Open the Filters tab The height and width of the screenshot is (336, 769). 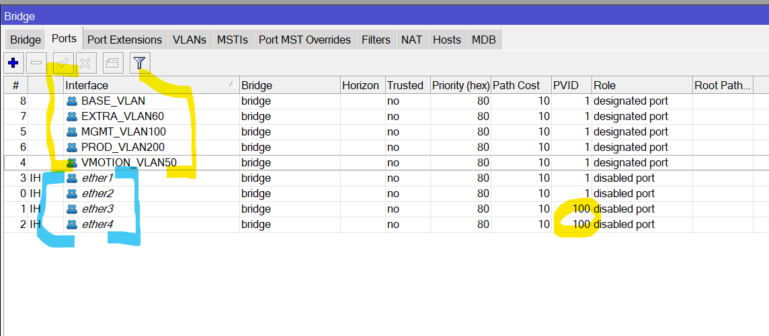click(376, 40)
